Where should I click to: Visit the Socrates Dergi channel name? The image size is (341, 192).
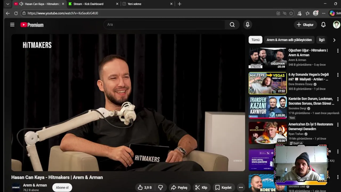pos(297,109)
